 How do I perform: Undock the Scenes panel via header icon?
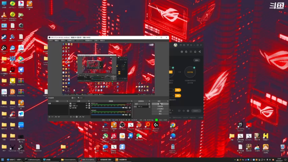67,101
